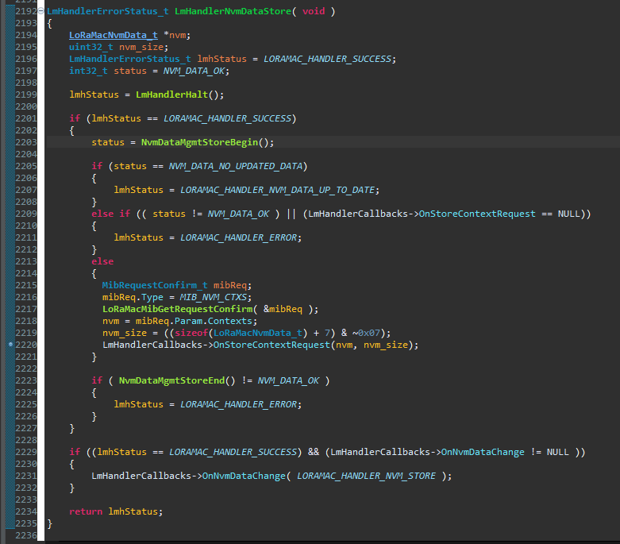The width and height of the screenshot is (620, 544).
Task: Click the Contexts member on line 2218
Action: pyautogui.click(x=229, y=321)
